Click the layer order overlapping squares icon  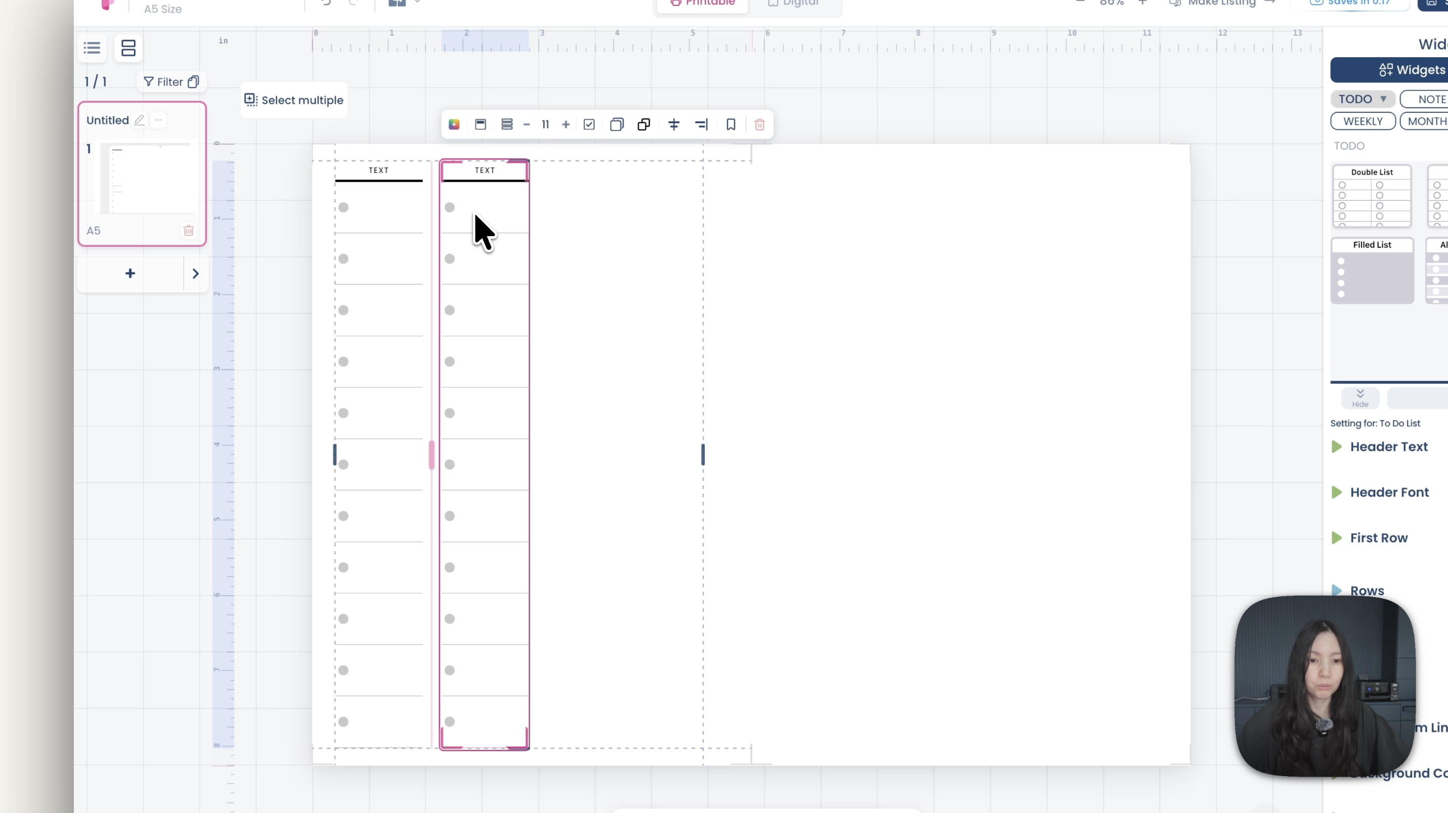[x=644, y=125]
